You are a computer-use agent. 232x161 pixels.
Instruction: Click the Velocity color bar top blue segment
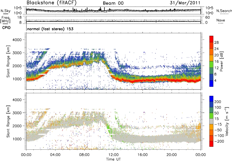pos(211,99)
